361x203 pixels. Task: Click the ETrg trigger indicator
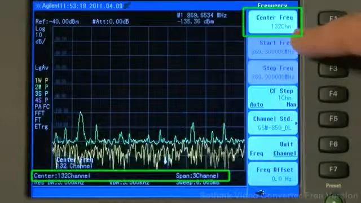pos(41,126)
